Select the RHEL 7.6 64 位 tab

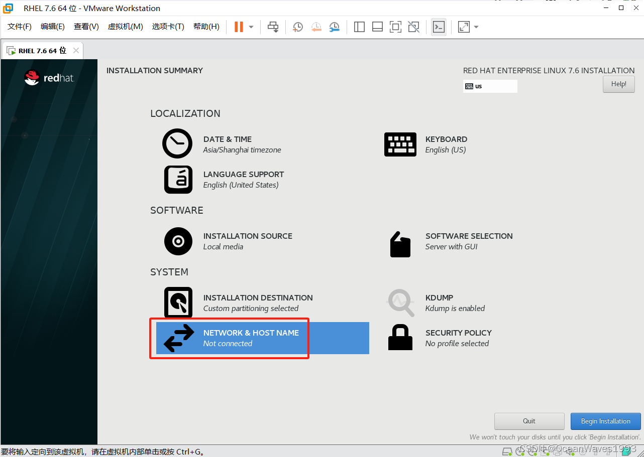[x=42, y=51]
